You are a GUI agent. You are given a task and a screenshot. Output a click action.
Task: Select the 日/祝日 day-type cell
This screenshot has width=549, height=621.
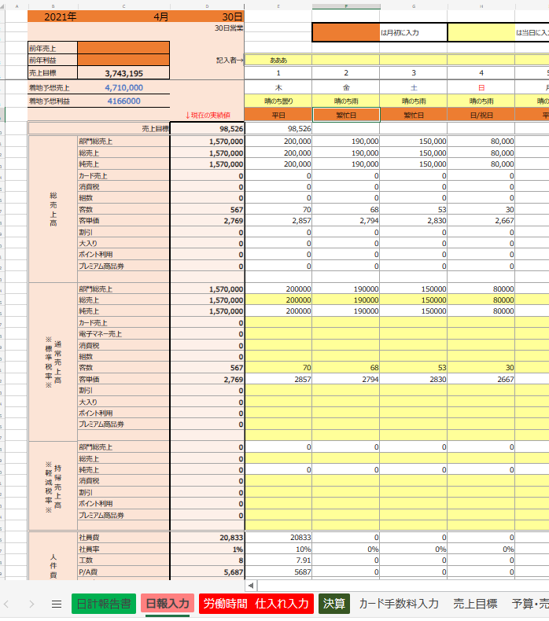(x=481, y=115)
